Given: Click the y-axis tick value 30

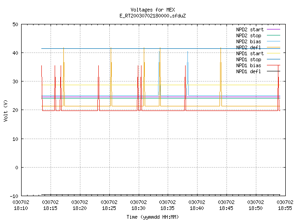Looking at the screenshot, I should click(x=15, y=82).
